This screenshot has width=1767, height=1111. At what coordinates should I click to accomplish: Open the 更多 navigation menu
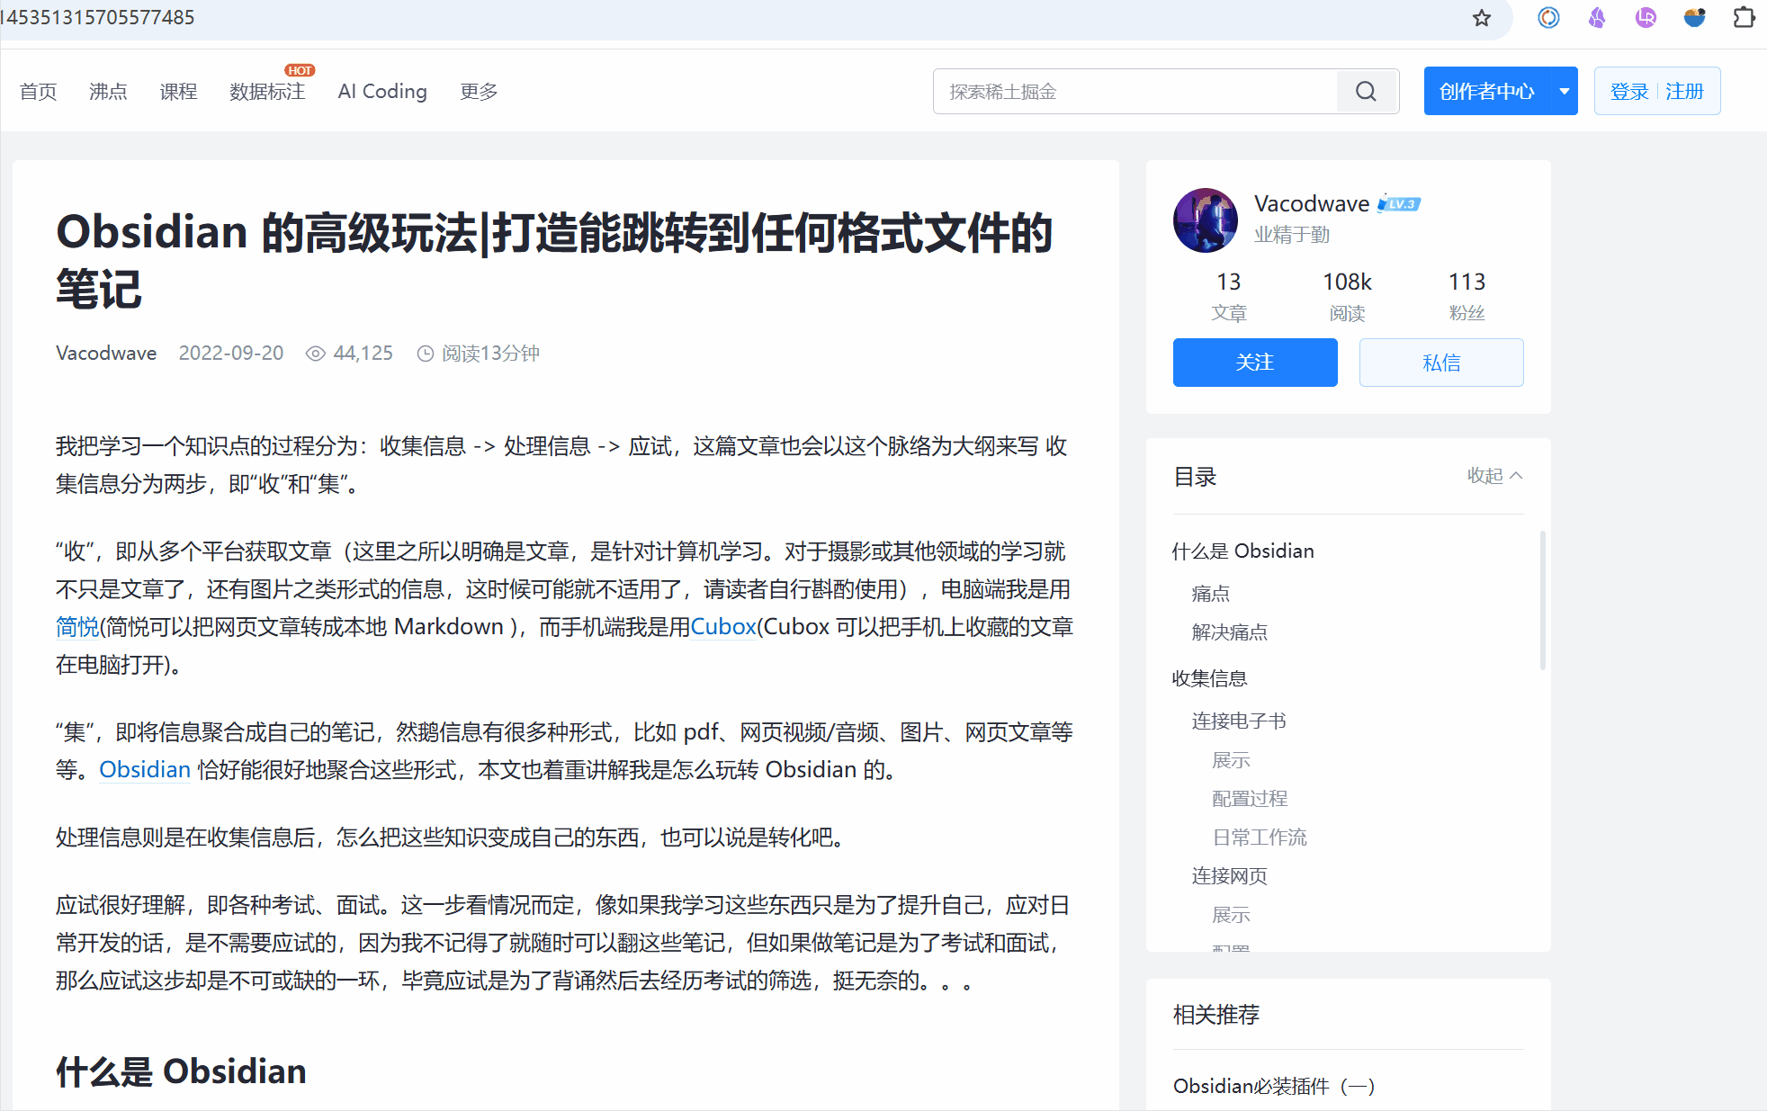pyautogui.click(x=479, y=92)
